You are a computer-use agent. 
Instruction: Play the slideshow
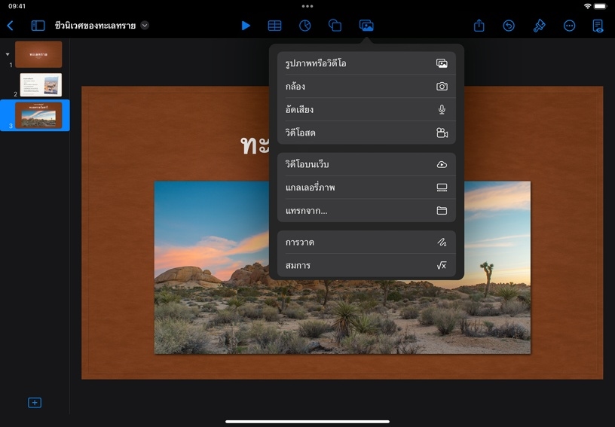click(246, 26)
